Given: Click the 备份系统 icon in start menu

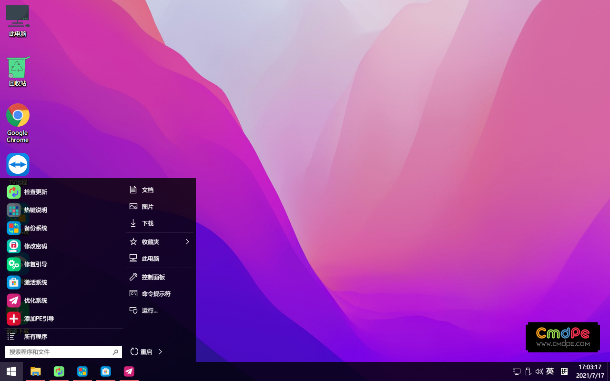Looking at the screenshot, I should (14, 228).
